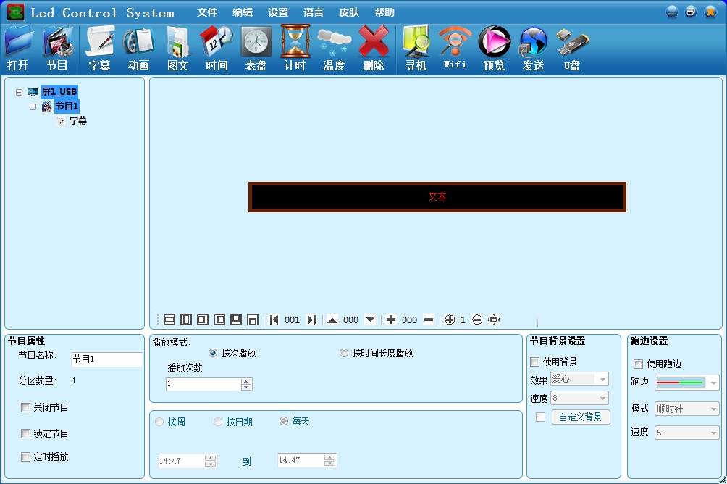The height and width of the screenshot is (484, 727).
Task: Insert a 表盘 clock dial
Action: (x=256, y=49)
